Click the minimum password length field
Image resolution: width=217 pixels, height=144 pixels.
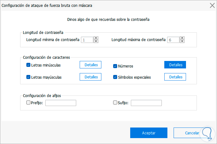coord(87,40)
